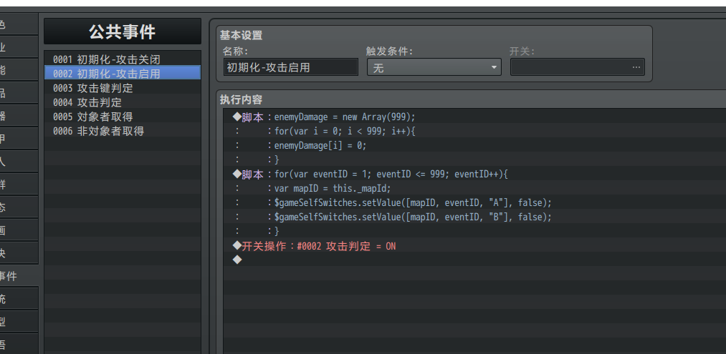
Task: Click the 名称 name input field
Action: pos(291,67)
